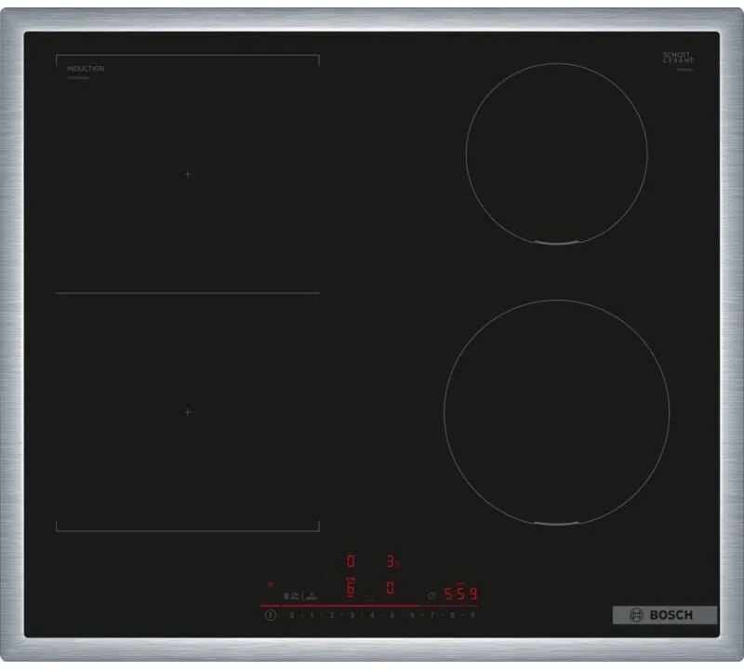Toggle the back left flexZone on

point(186,173)
